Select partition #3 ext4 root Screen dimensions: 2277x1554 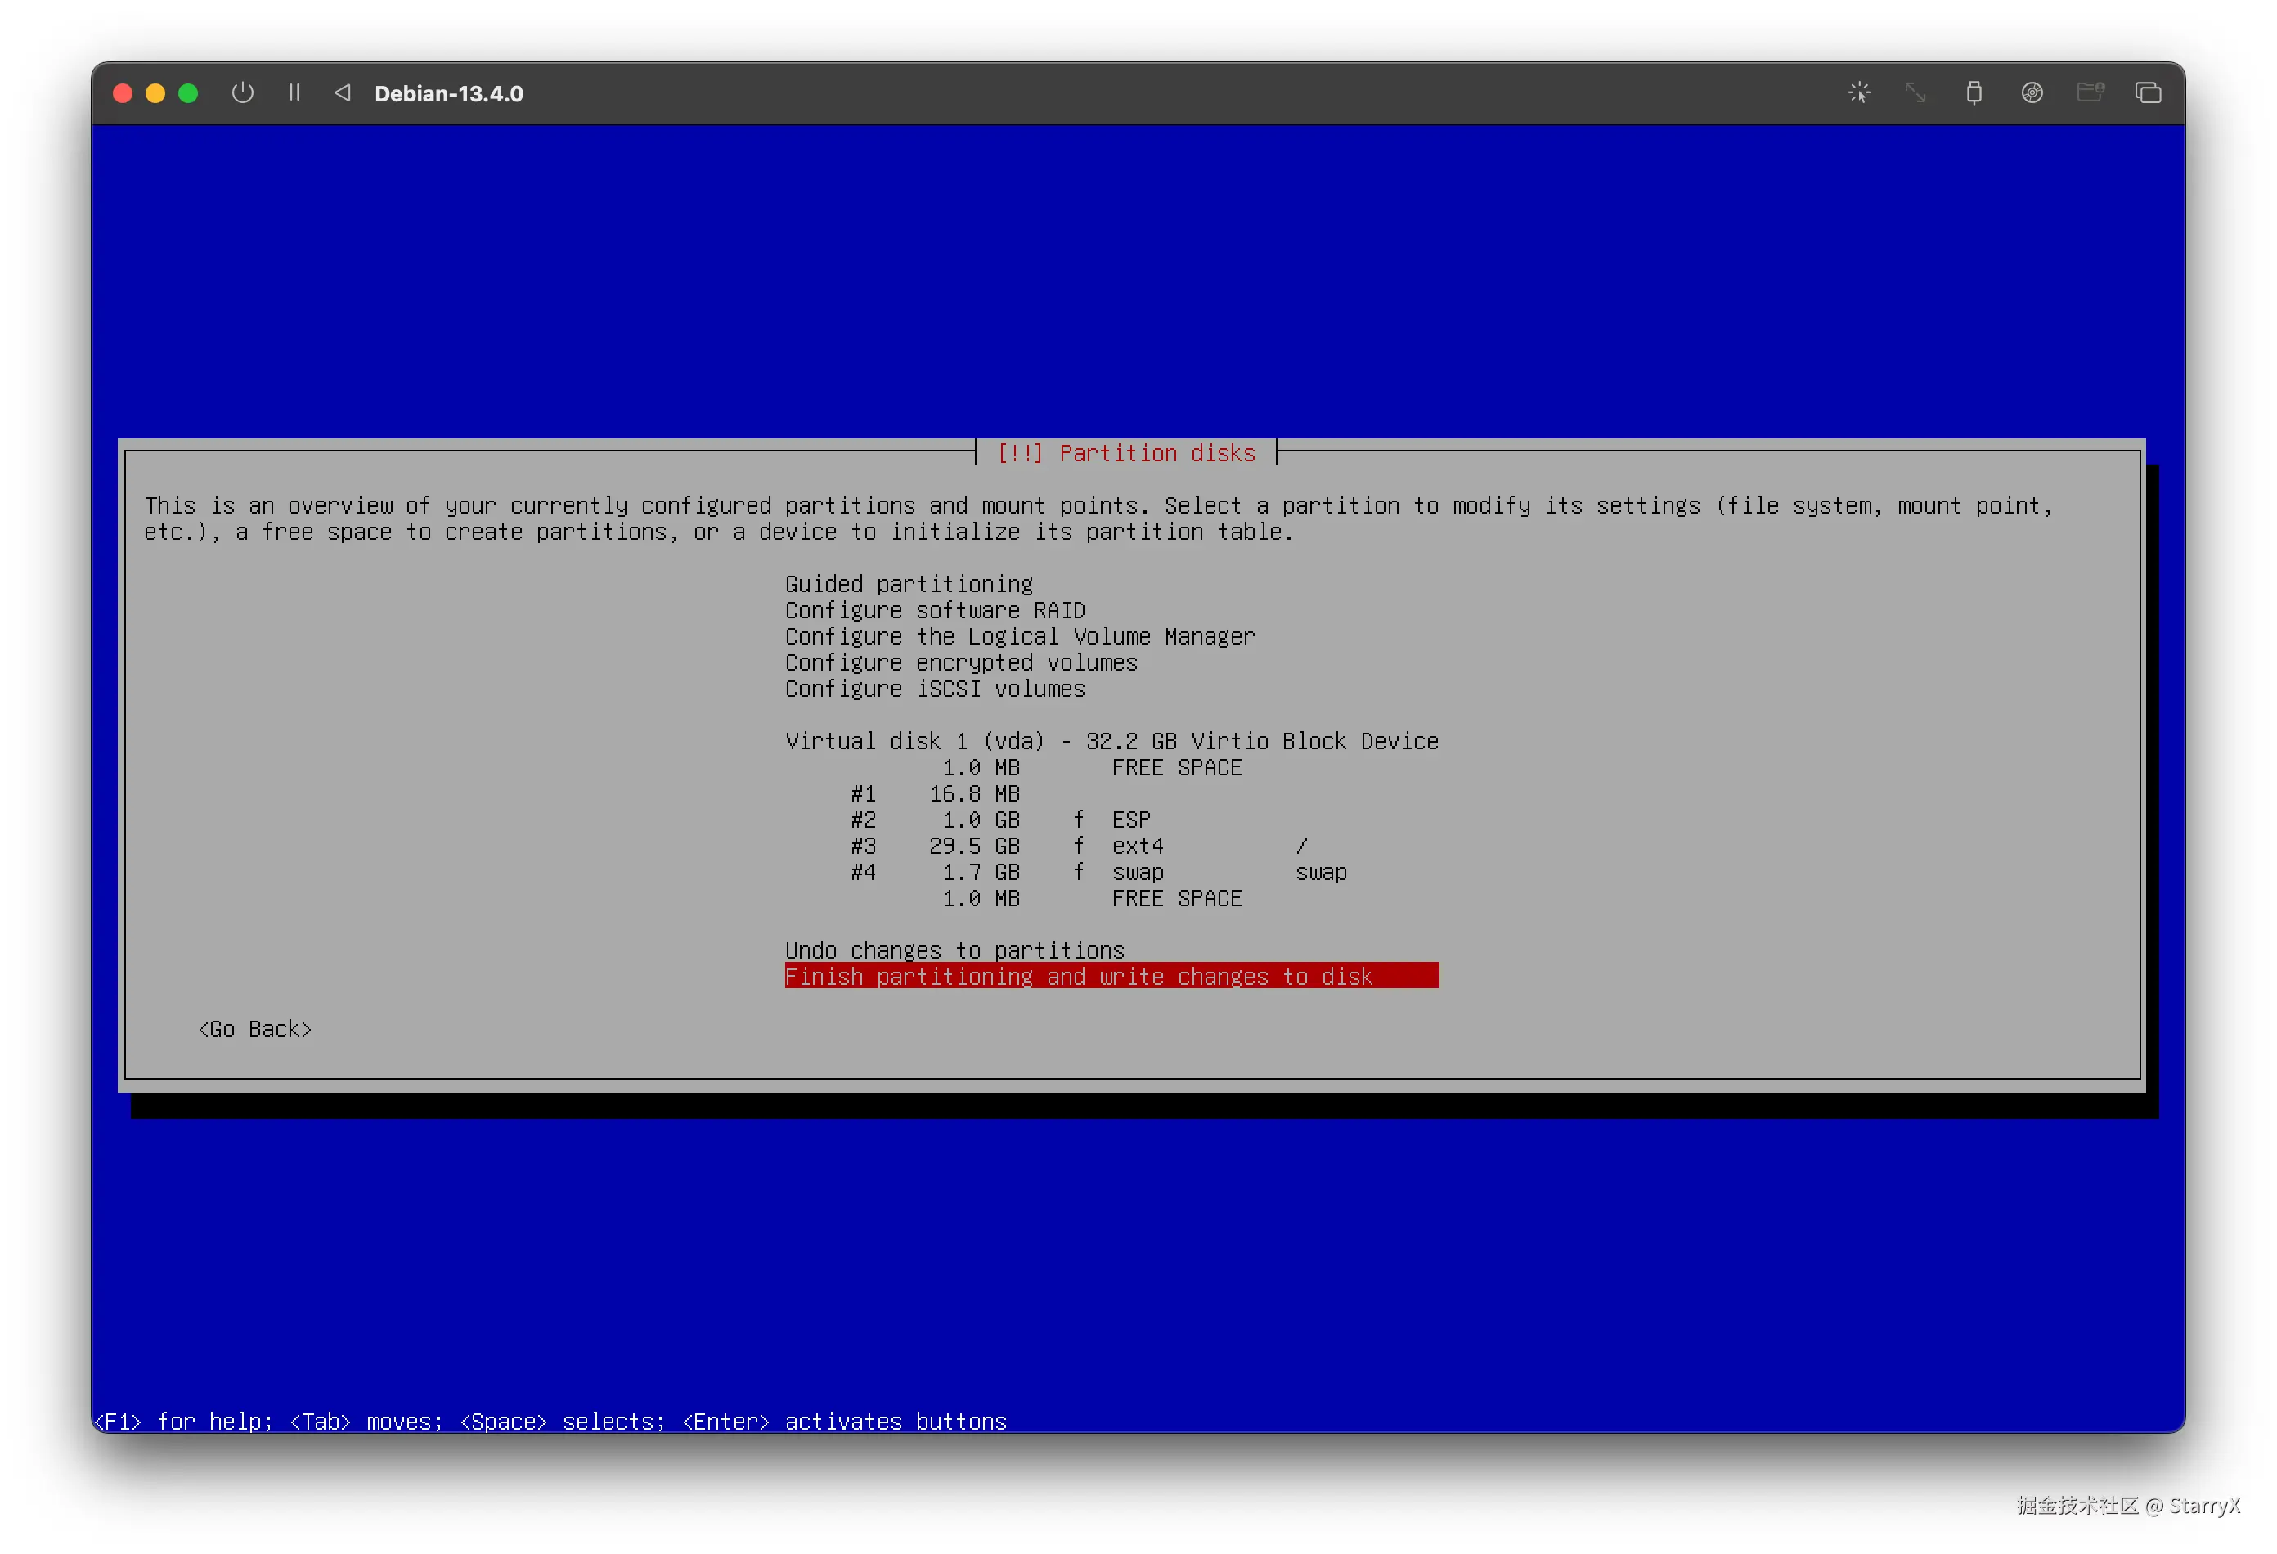pyautogui.click(x=1078, y=847)
